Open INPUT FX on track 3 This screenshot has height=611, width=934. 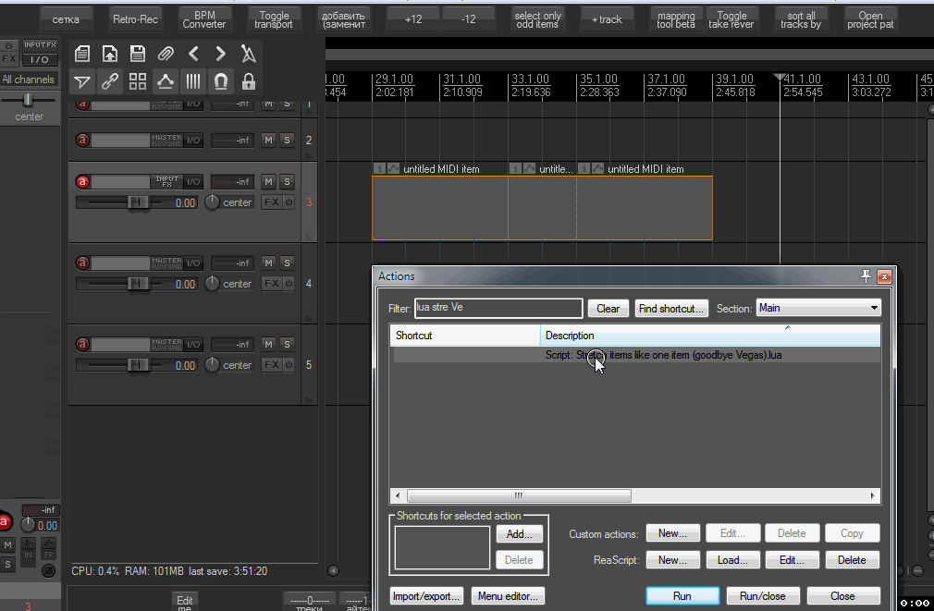(x=166, y=181)
